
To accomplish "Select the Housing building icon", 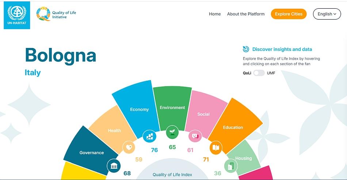I will tap(231, 166).
